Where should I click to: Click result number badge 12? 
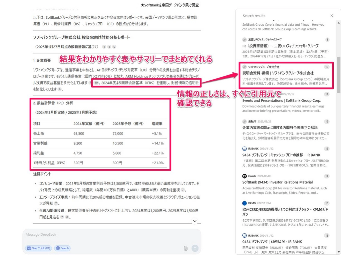tap(327, 121)
